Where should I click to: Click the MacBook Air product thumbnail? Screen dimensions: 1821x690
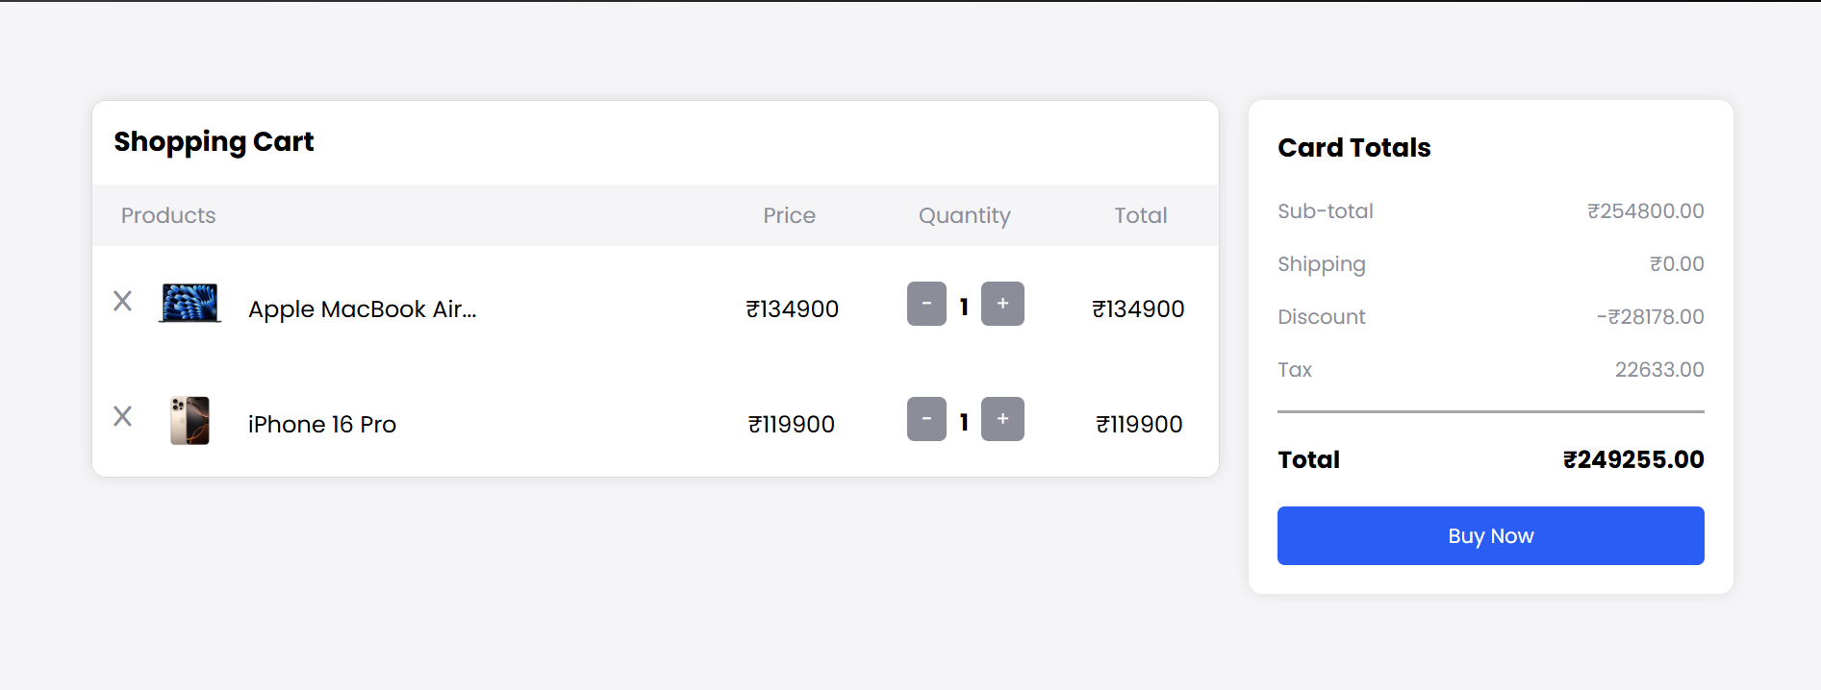[190, 304]
